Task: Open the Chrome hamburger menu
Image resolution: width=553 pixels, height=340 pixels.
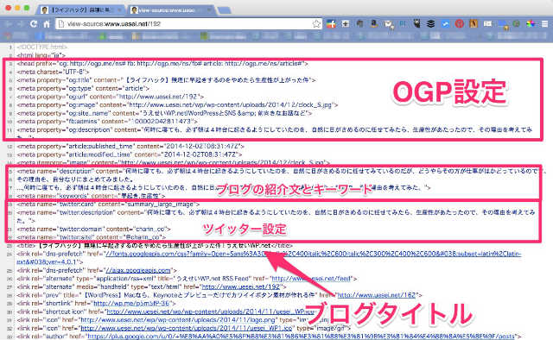Action: (544, 24)
